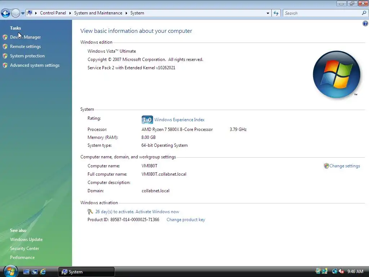This screenshot has height=277, width=369.
Task: Open the blue Help question-mark icon
Action: (365, 23)
